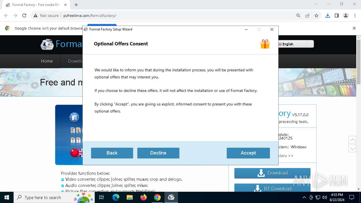This screenshot has width=361, height=203.
Task: Click the page scroll-down arrow box
Action: (352, 149)
